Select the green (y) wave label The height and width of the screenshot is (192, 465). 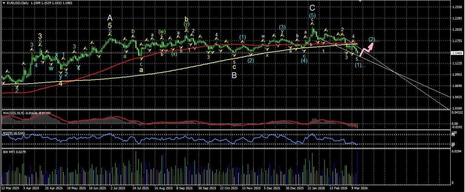pos(186,24)
